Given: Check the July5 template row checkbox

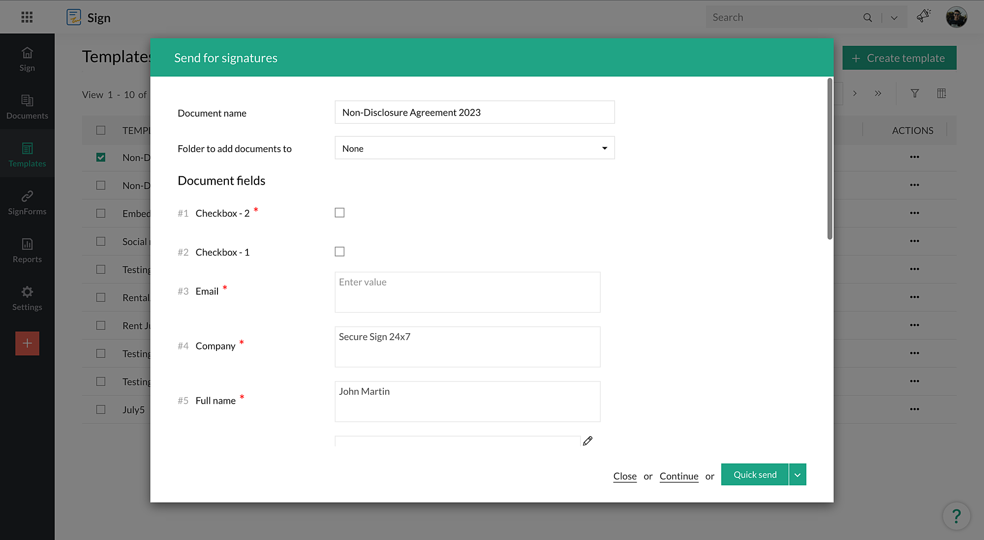Looking at the screenshot, I should (x=101, y=410).
